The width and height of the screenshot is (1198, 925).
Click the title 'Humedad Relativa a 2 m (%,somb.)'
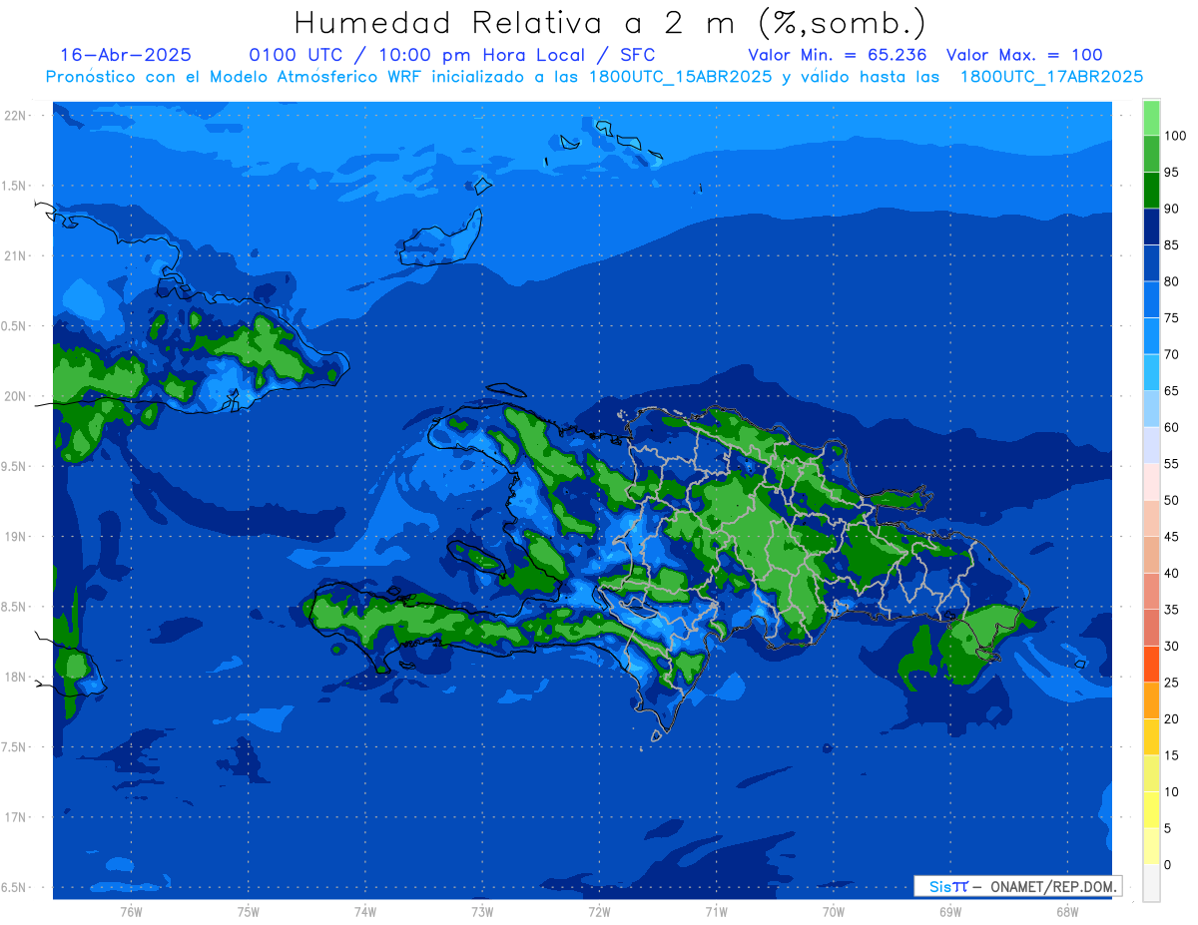click(610, 23)
